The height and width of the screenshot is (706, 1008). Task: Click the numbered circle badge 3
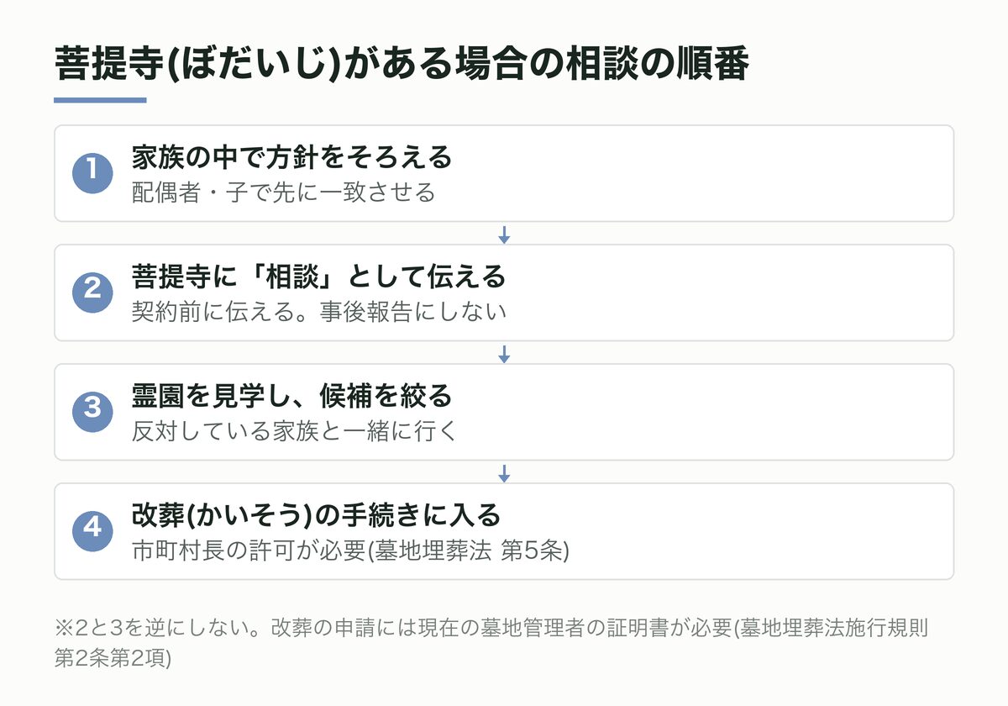pyautogui.click(x=92, y=412)
